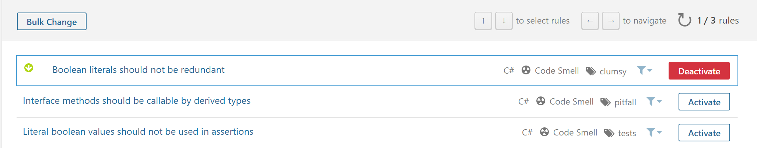Click the left arrow navigate icon
757x148 pixels.
[x=590, y=21]
